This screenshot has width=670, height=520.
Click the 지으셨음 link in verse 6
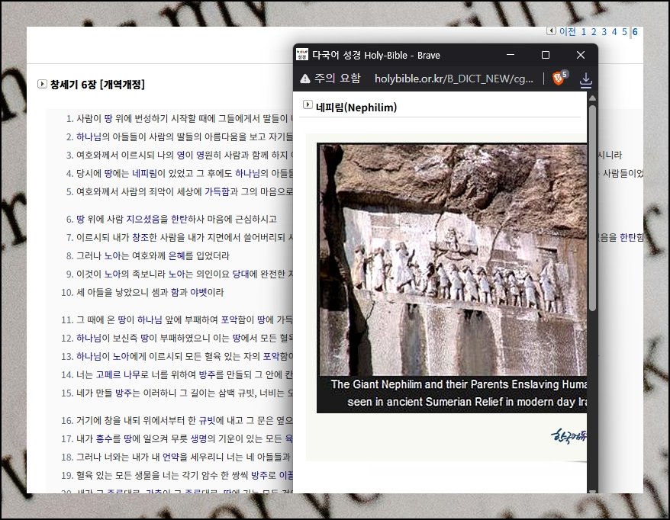pos(142,219)
